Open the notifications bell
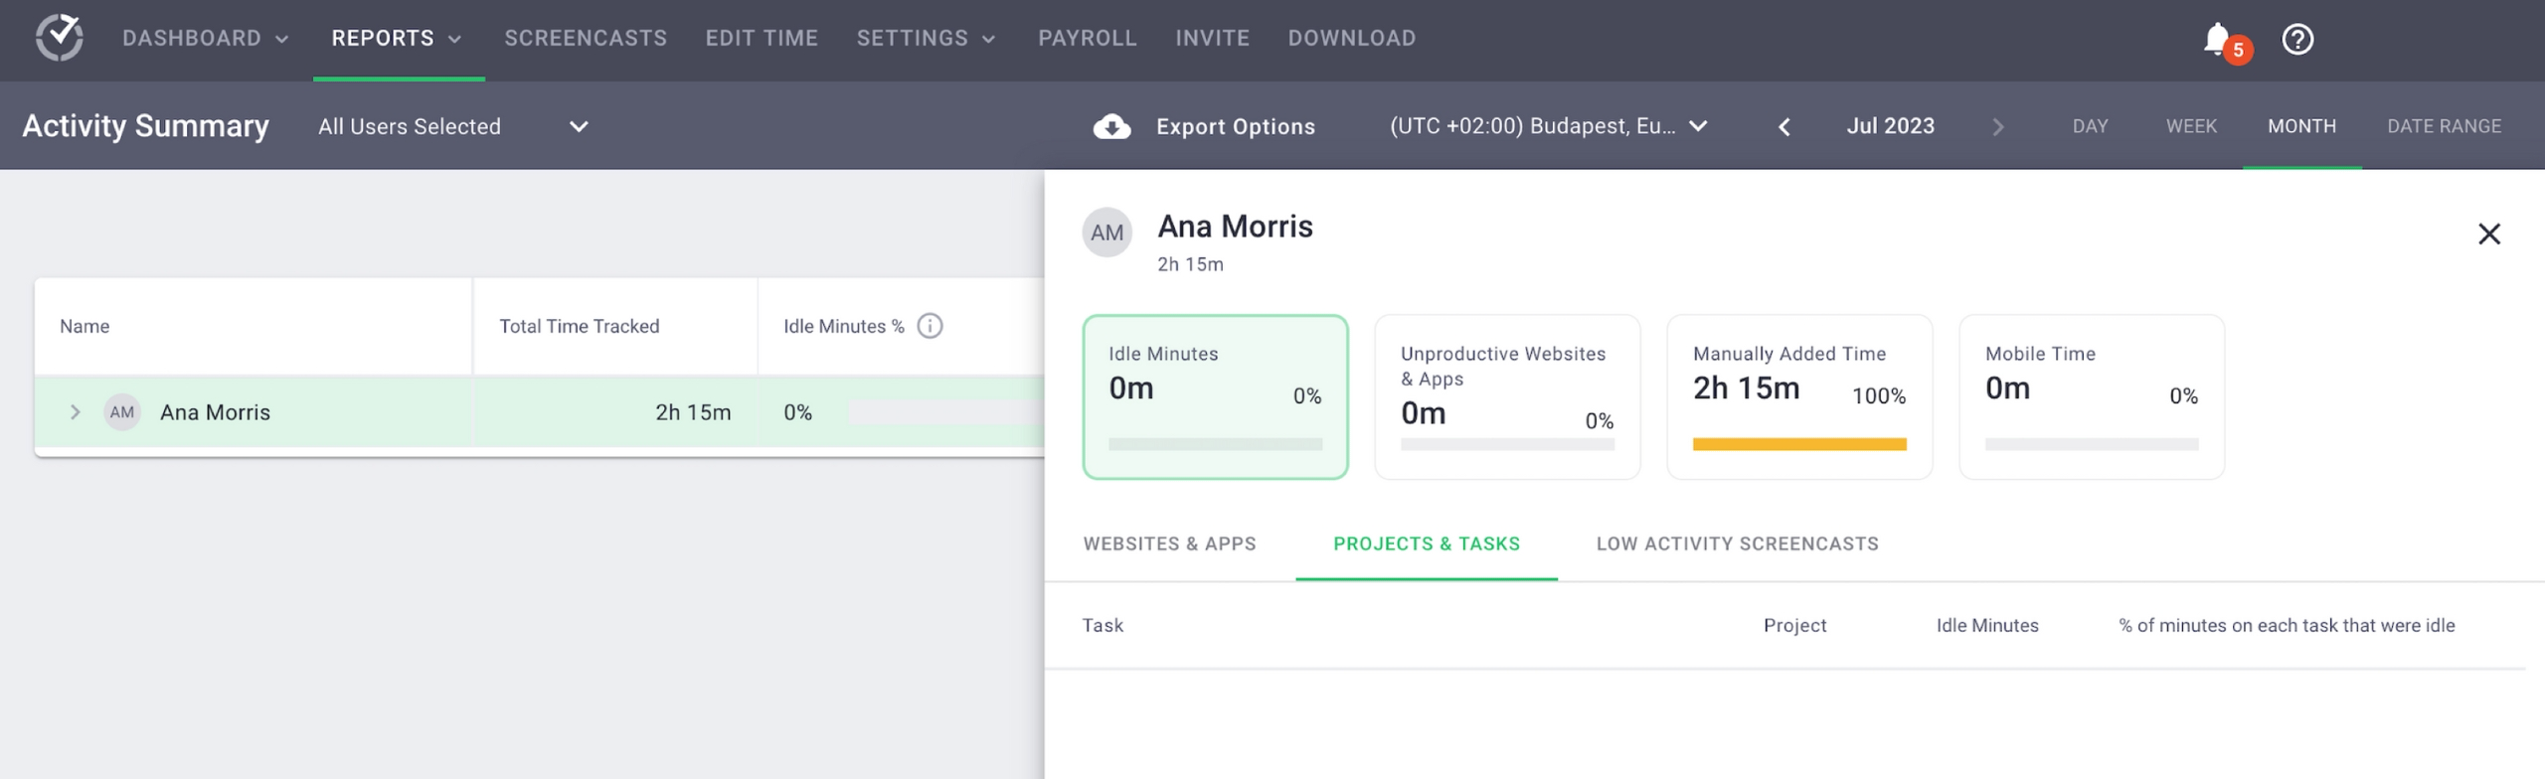This screenshot has height=779, width=2545. coord(2216,39)
